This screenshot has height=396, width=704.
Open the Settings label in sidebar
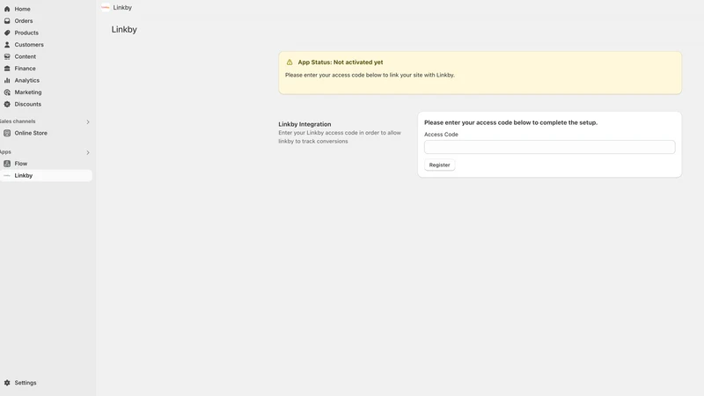(26, 383)
